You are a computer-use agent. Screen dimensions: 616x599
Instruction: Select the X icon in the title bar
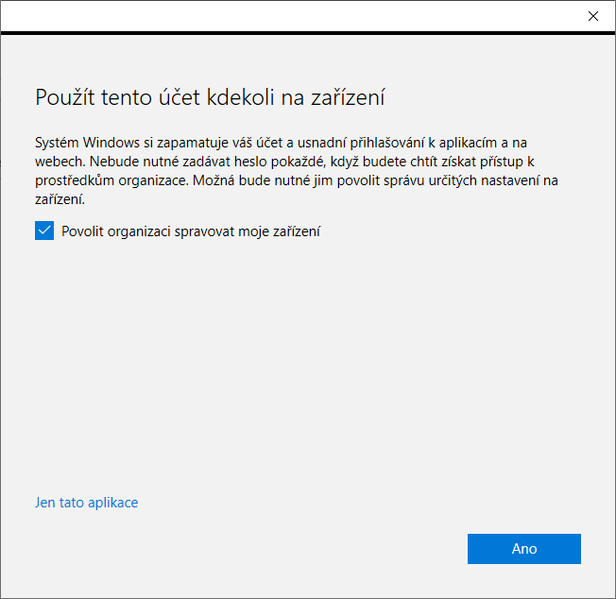point(592,16)
